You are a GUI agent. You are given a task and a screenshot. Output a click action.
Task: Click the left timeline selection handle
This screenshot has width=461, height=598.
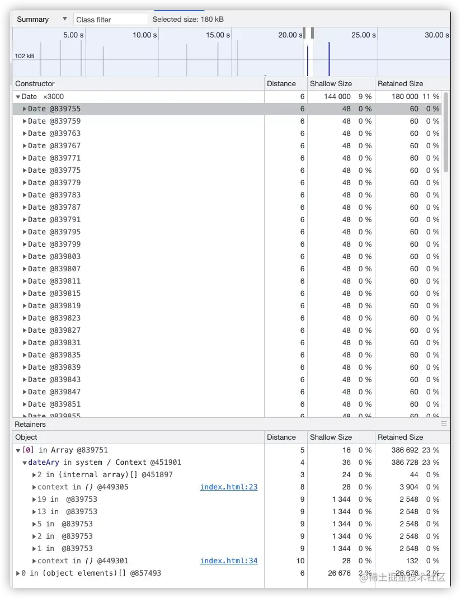coord(304,33)
